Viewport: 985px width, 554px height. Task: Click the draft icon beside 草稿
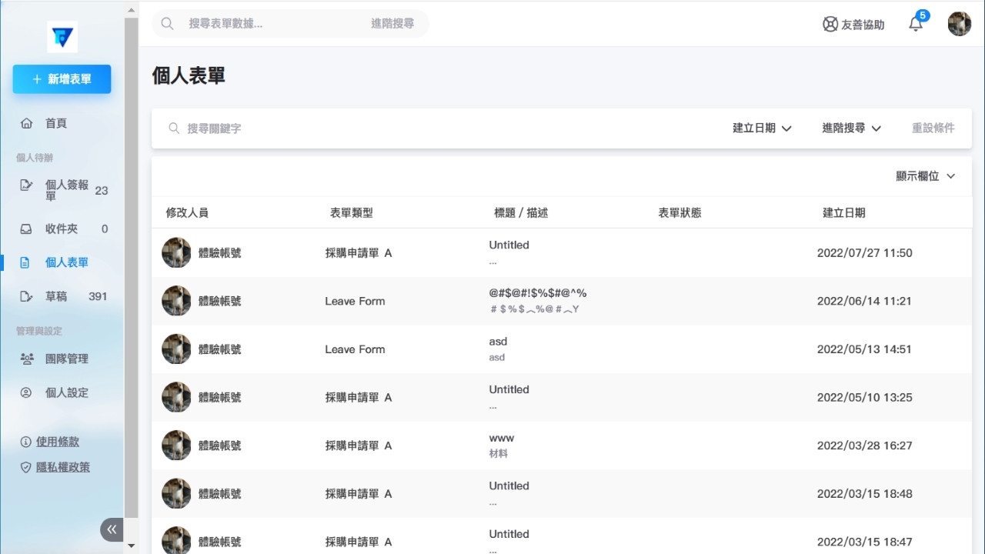click(x=26, y=296)
